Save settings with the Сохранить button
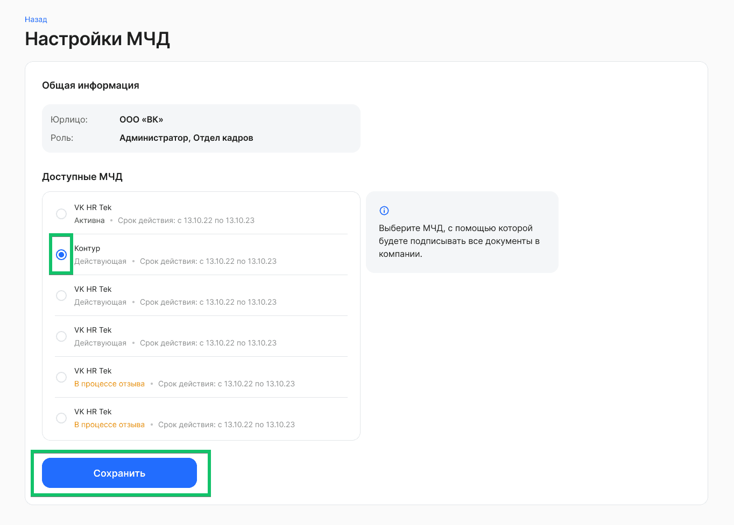The width and height of the screenshot is (734, 525). (x=119, y=473)
